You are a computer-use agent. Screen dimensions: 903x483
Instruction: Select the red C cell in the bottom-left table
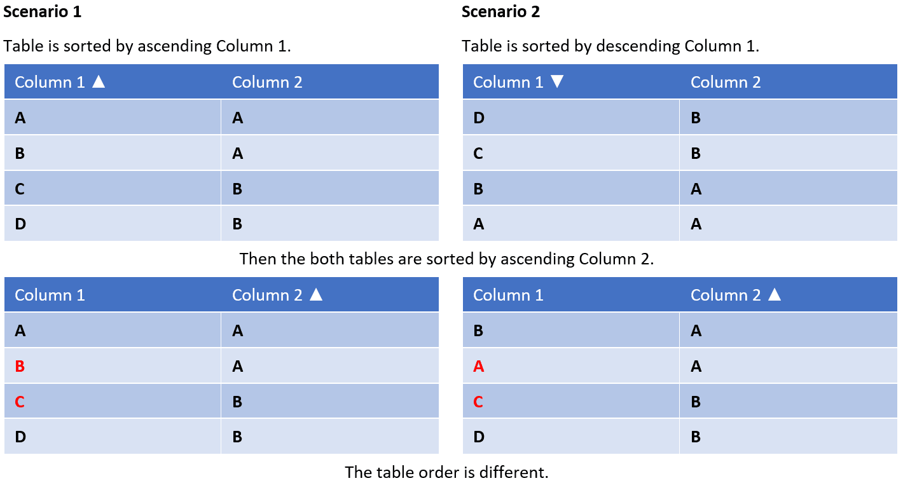(113, 401)
